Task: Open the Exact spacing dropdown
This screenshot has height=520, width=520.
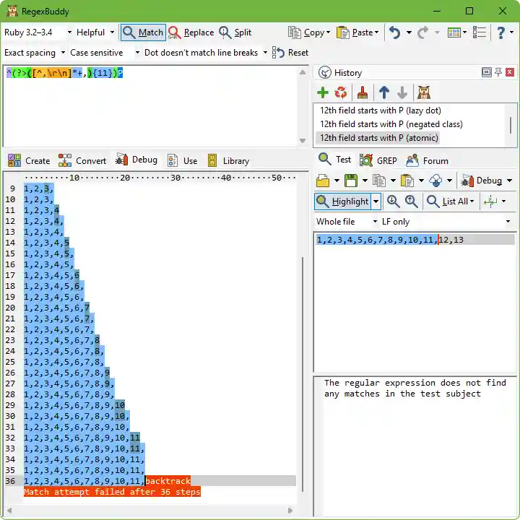Action: (x=35, y=53)
